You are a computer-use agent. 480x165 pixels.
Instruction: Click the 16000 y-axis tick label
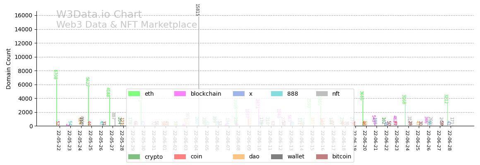pos(24,16)
